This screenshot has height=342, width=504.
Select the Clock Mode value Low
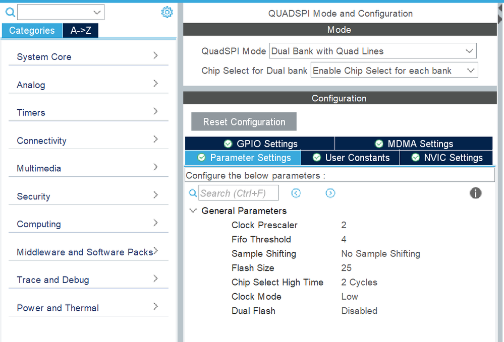[350, 297]
